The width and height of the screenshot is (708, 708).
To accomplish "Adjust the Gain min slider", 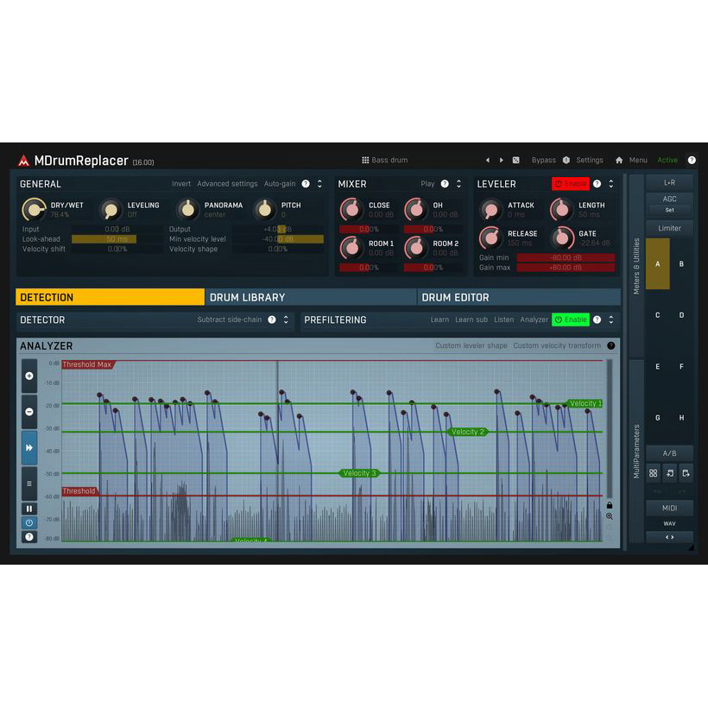I will point(566,257).
